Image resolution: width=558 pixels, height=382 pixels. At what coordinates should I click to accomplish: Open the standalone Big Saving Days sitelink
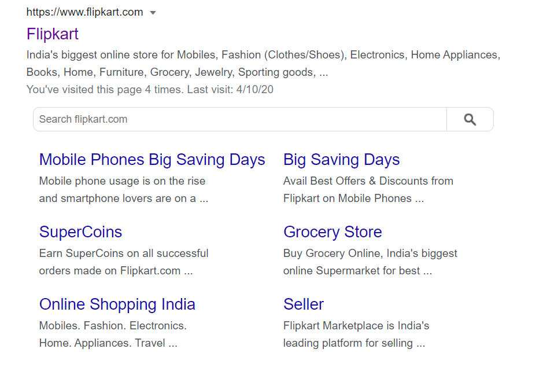click(341, 160)
